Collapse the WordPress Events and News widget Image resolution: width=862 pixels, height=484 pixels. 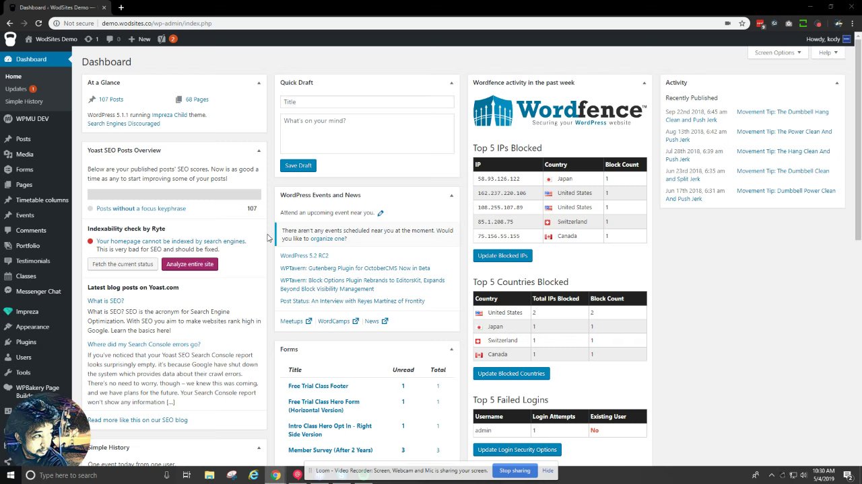pos(451,195)
